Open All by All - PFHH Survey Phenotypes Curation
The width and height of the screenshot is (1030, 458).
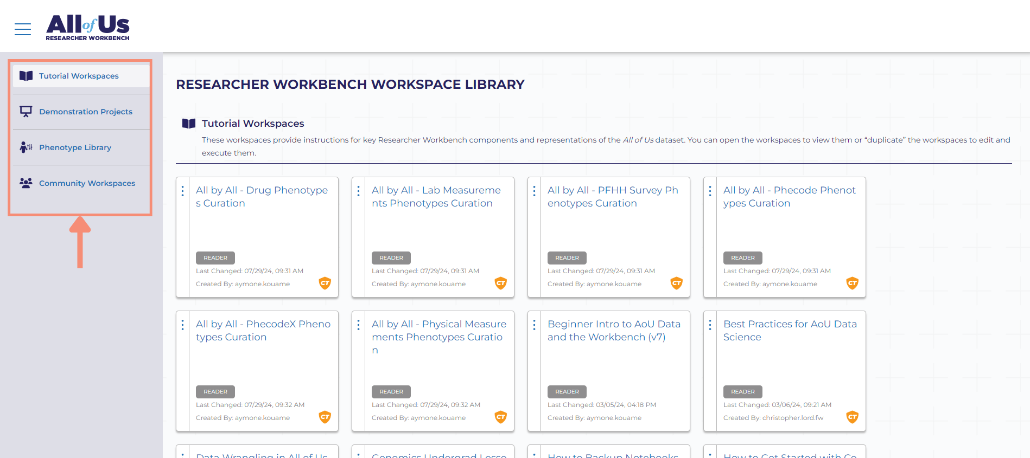coord(613,197)
